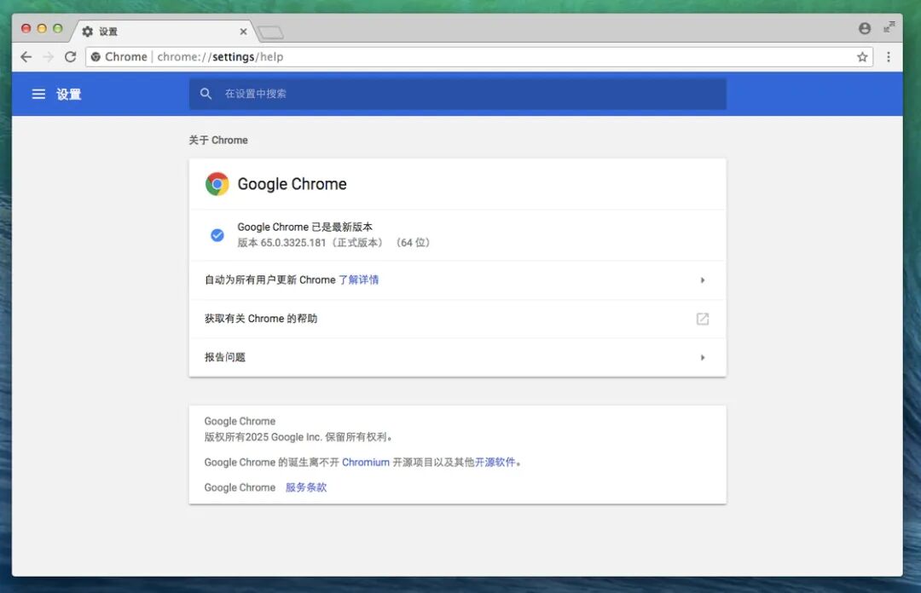Open the 开源软件 link
This screenshot has height=593, width=921.
coord(495,462)
